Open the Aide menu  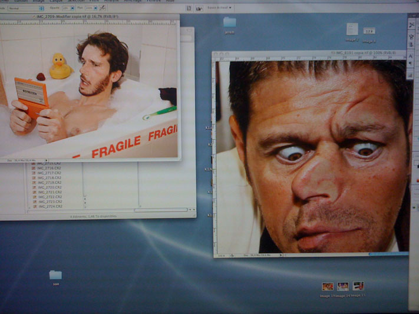pyautogui.click(x=170, y=1)
